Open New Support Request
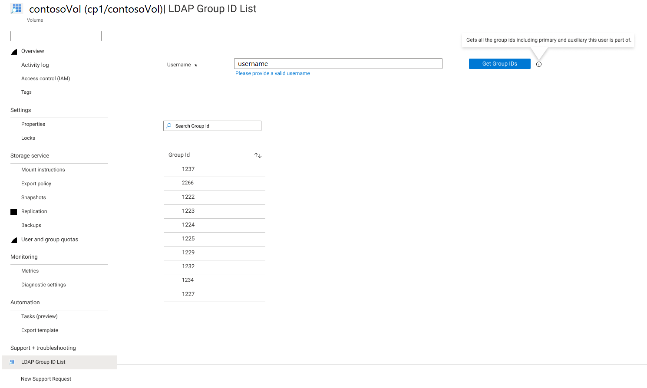The width and height of the screenshot is (647, 388). click(x=46, y=379)
